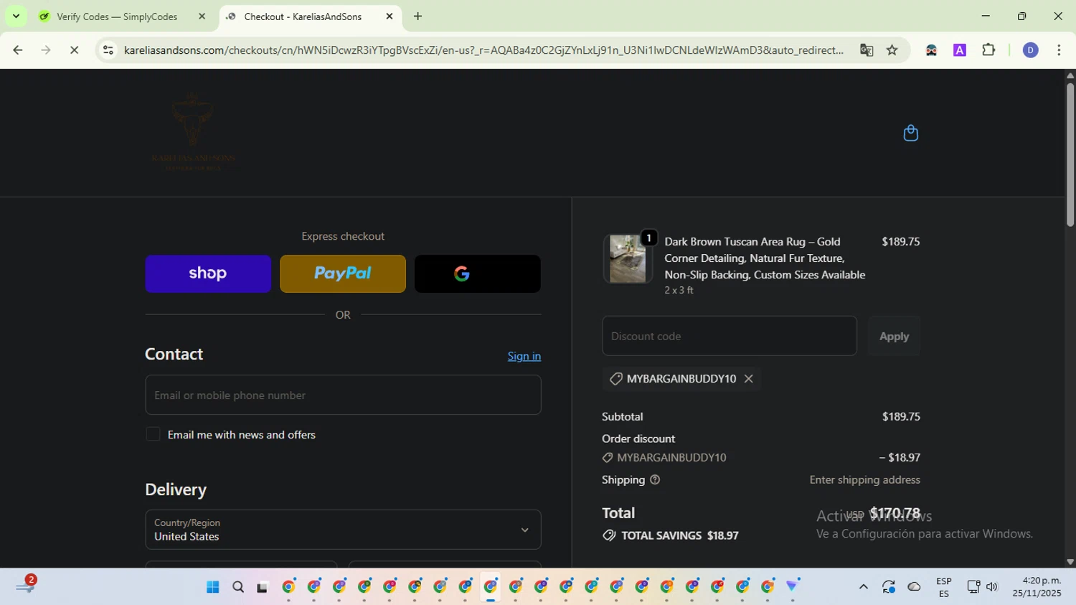Open the clock and date panel

coord(1037,587)
